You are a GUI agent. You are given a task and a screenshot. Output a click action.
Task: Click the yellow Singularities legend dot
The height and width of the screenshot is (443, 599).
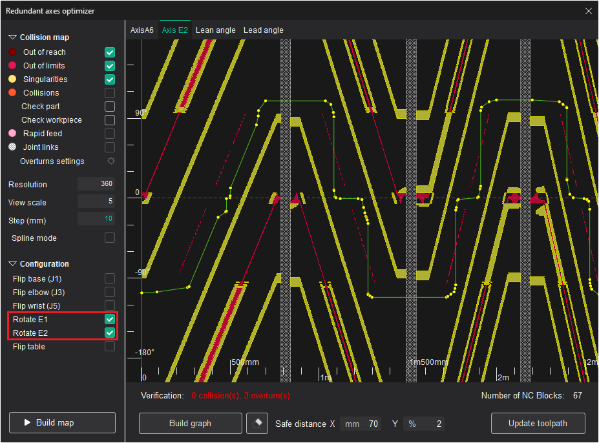click(12, 79)
